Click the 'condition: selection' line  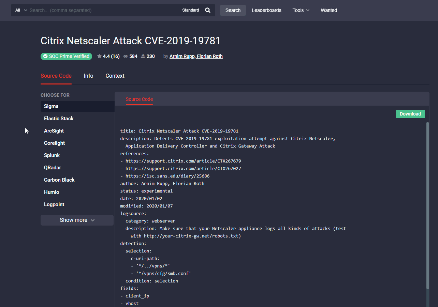(152, 281)
